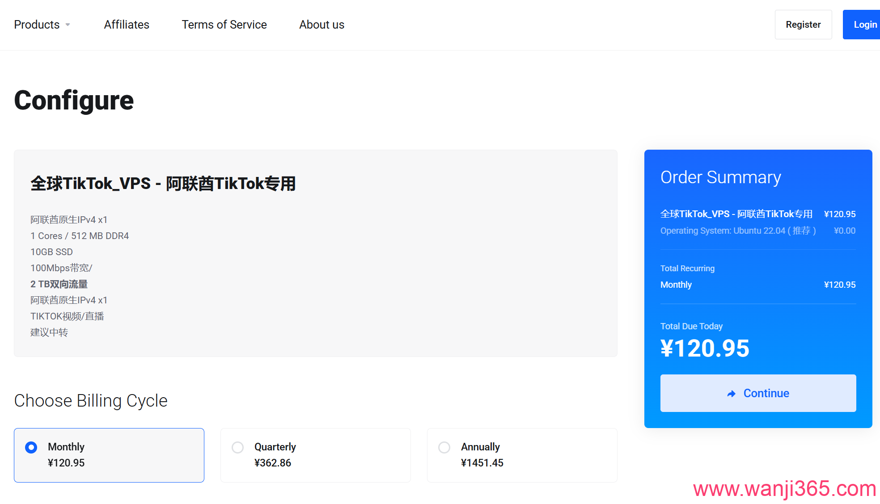The width and height of the screenshot is (880, 504).
Task: Go to the Affiliates page
Action: pyautogui.click(x=127, y=25)
